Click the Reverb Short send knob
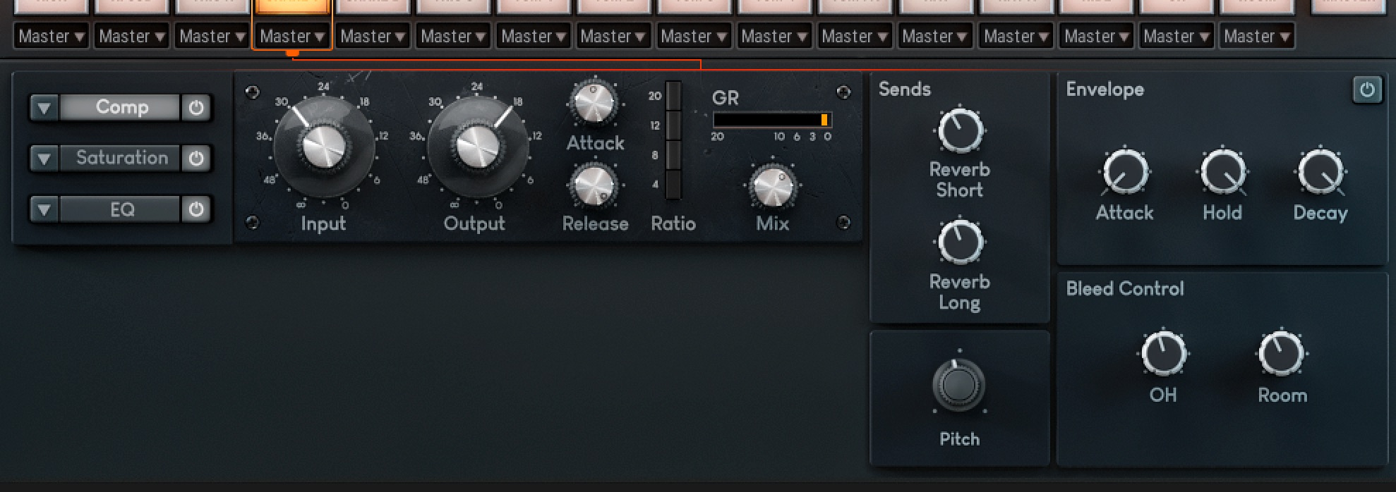The image size is (1396, 492). click(959, 131)
